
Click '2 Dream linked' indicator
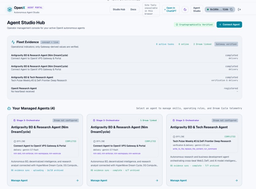(202, 44)
